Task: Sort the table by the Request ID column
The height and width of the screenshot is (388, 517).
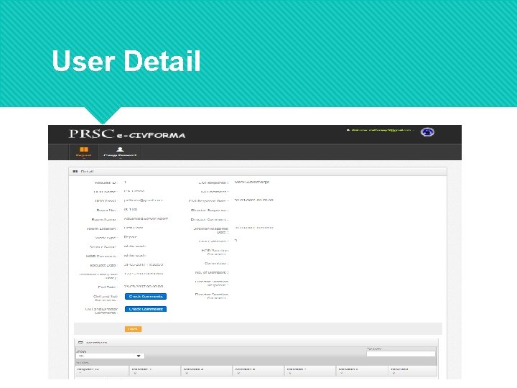Action: click(x=102, y=371)
